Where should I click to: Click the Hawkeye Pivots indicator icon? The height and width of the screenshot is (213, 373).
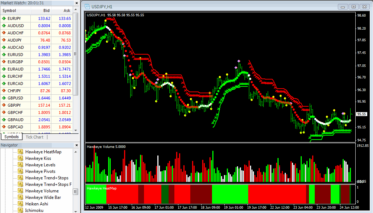(21, 171)
